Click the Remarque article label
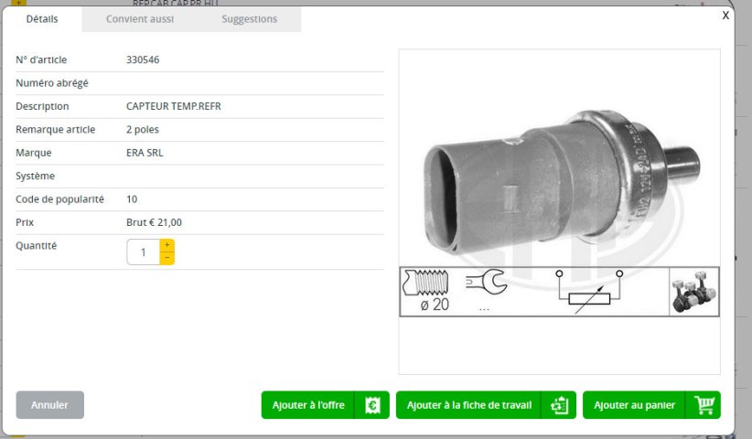752x439 pixels. coord(55,129)
